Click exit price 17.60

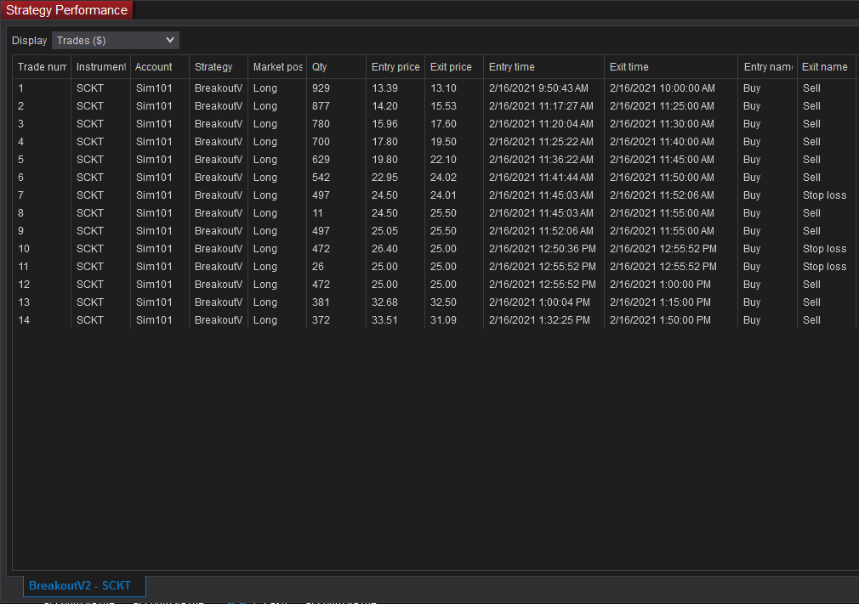coord(443,124)
